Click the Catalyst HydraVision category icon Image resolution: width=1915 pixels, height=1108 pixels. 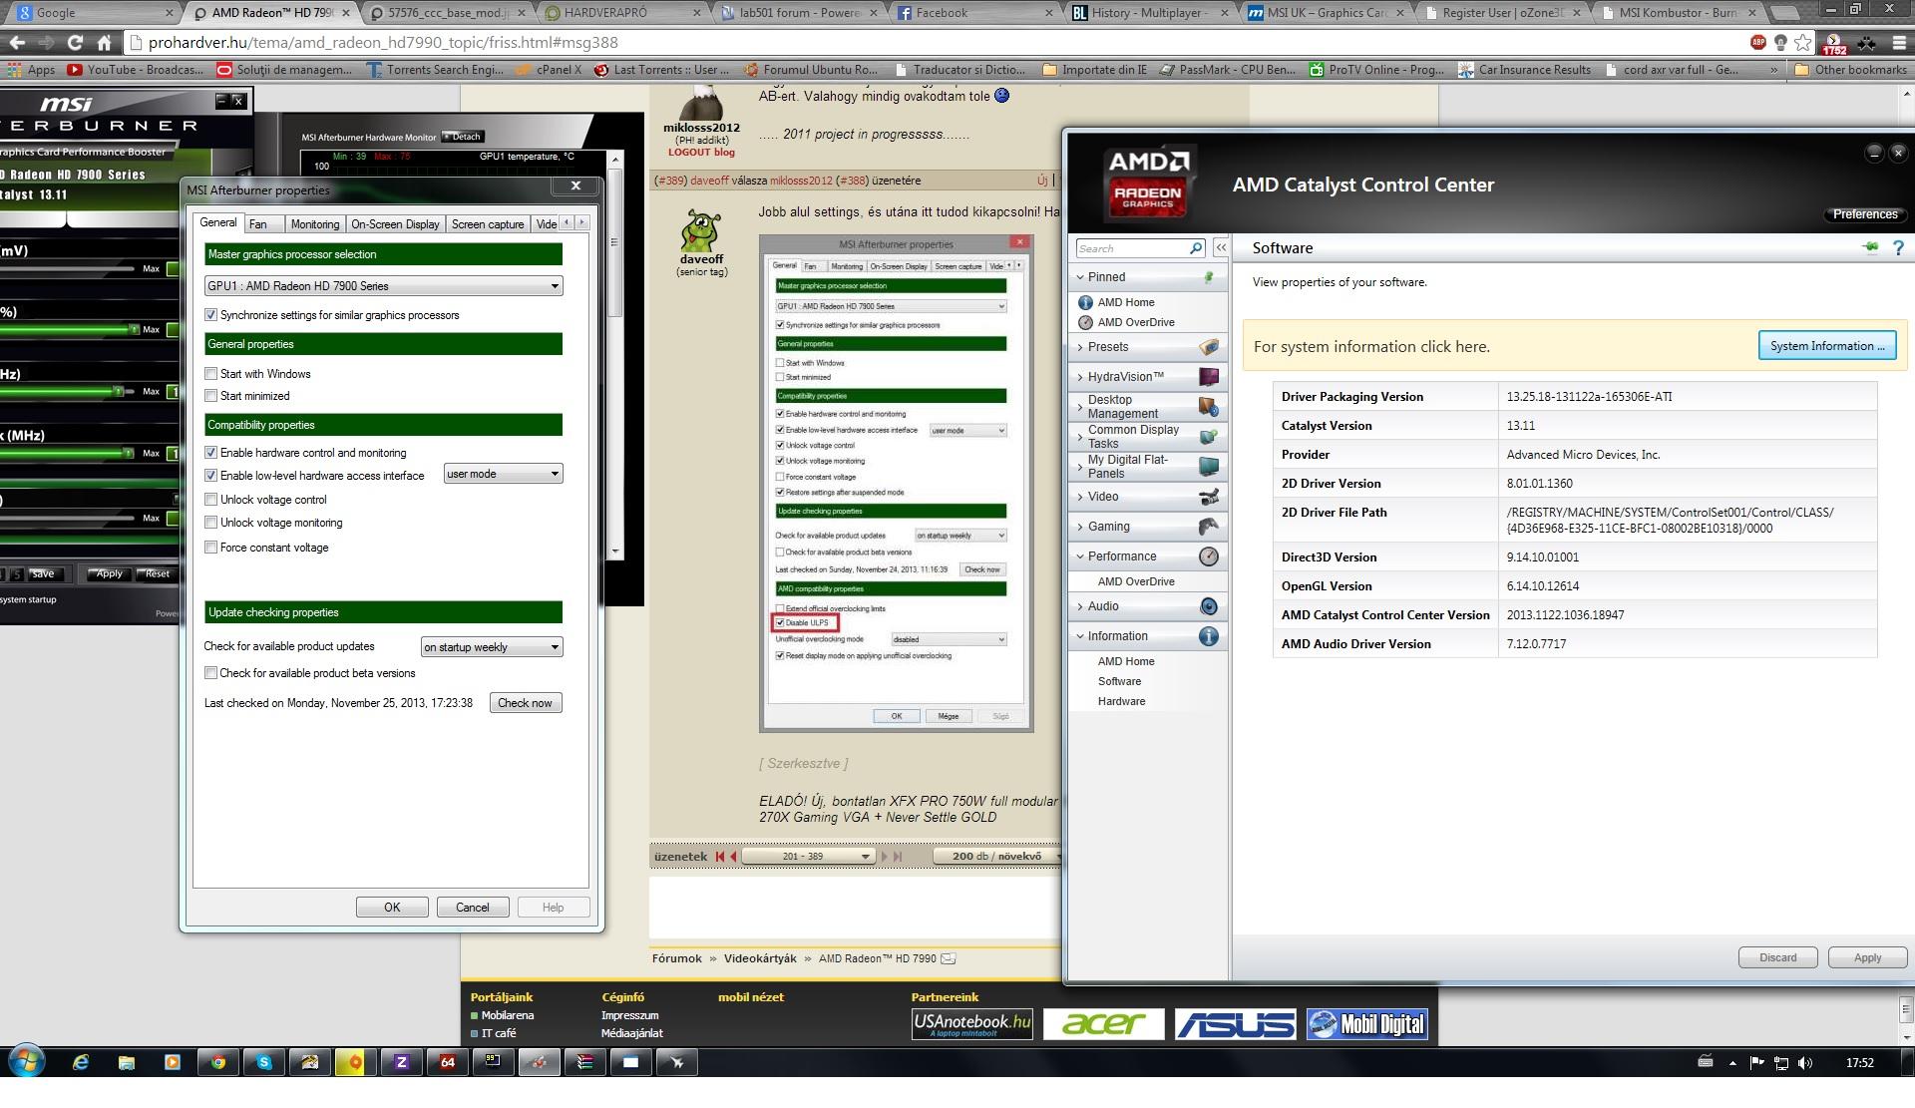point(1208,377)
